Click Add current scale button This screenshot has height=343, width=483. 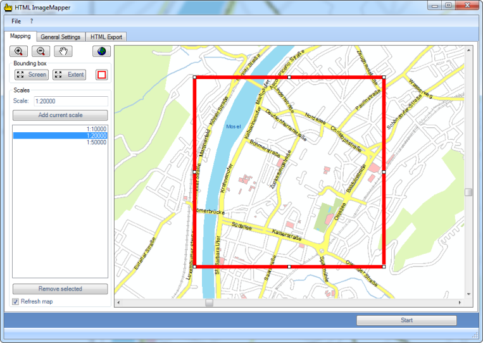click(60, 115)
